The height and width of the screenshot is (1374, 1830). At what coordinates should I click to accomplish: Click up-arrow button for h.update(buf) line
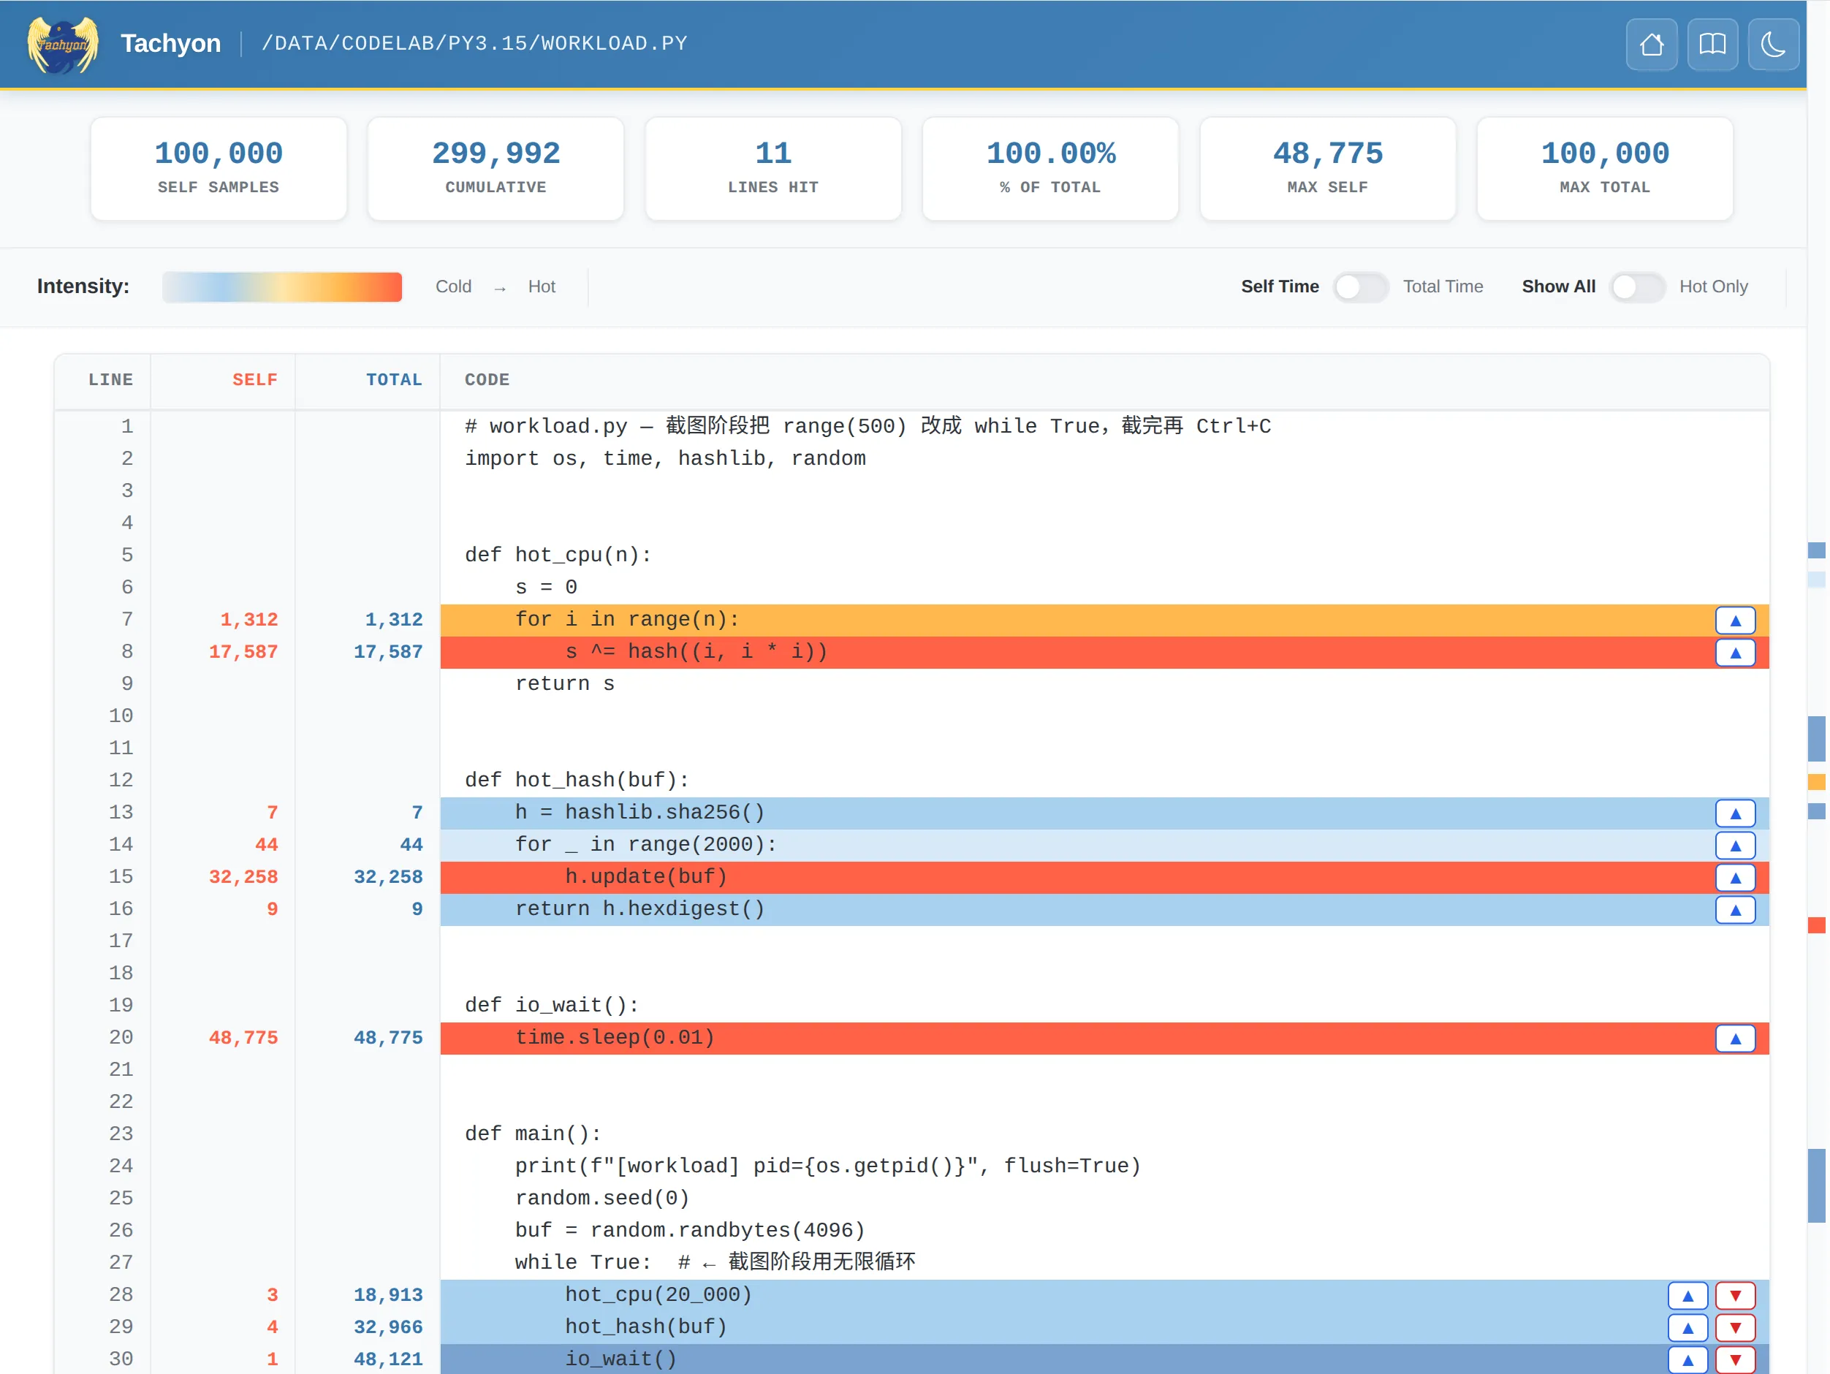point(1735,878)
